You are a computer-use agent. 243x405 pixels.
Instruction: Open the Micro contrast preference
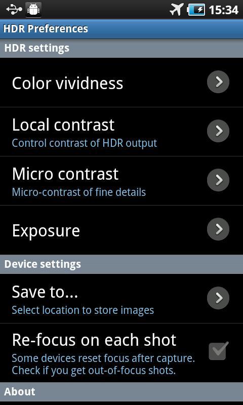point(121,181)
